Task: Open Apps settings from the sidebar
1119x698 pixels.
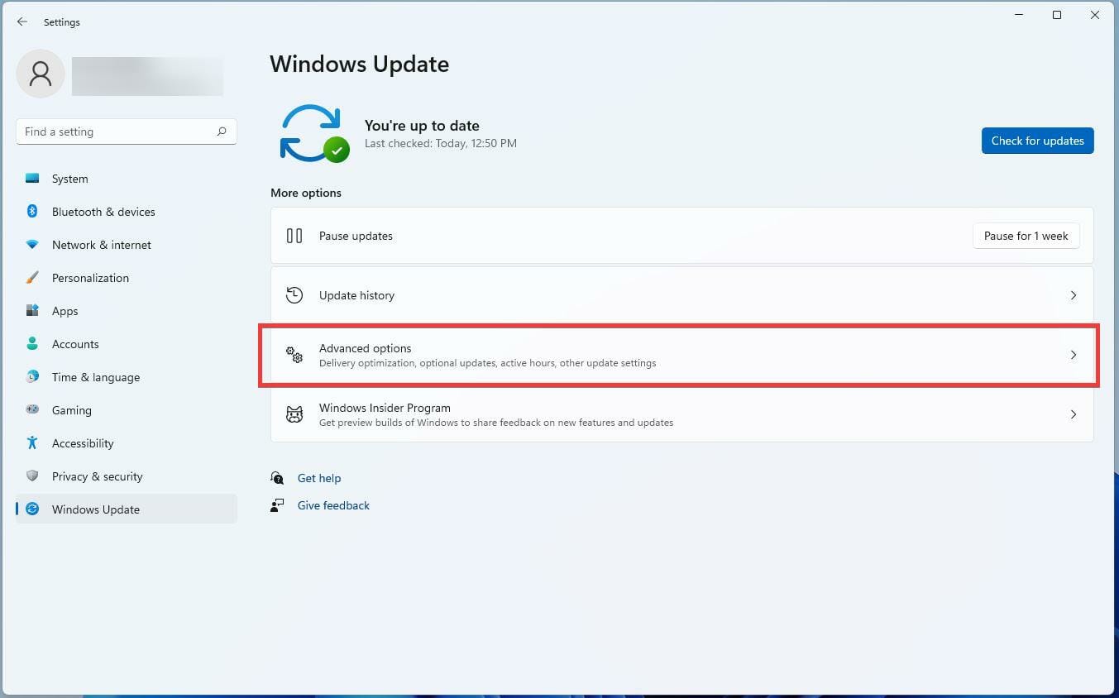Action: [x=65, y=311]
